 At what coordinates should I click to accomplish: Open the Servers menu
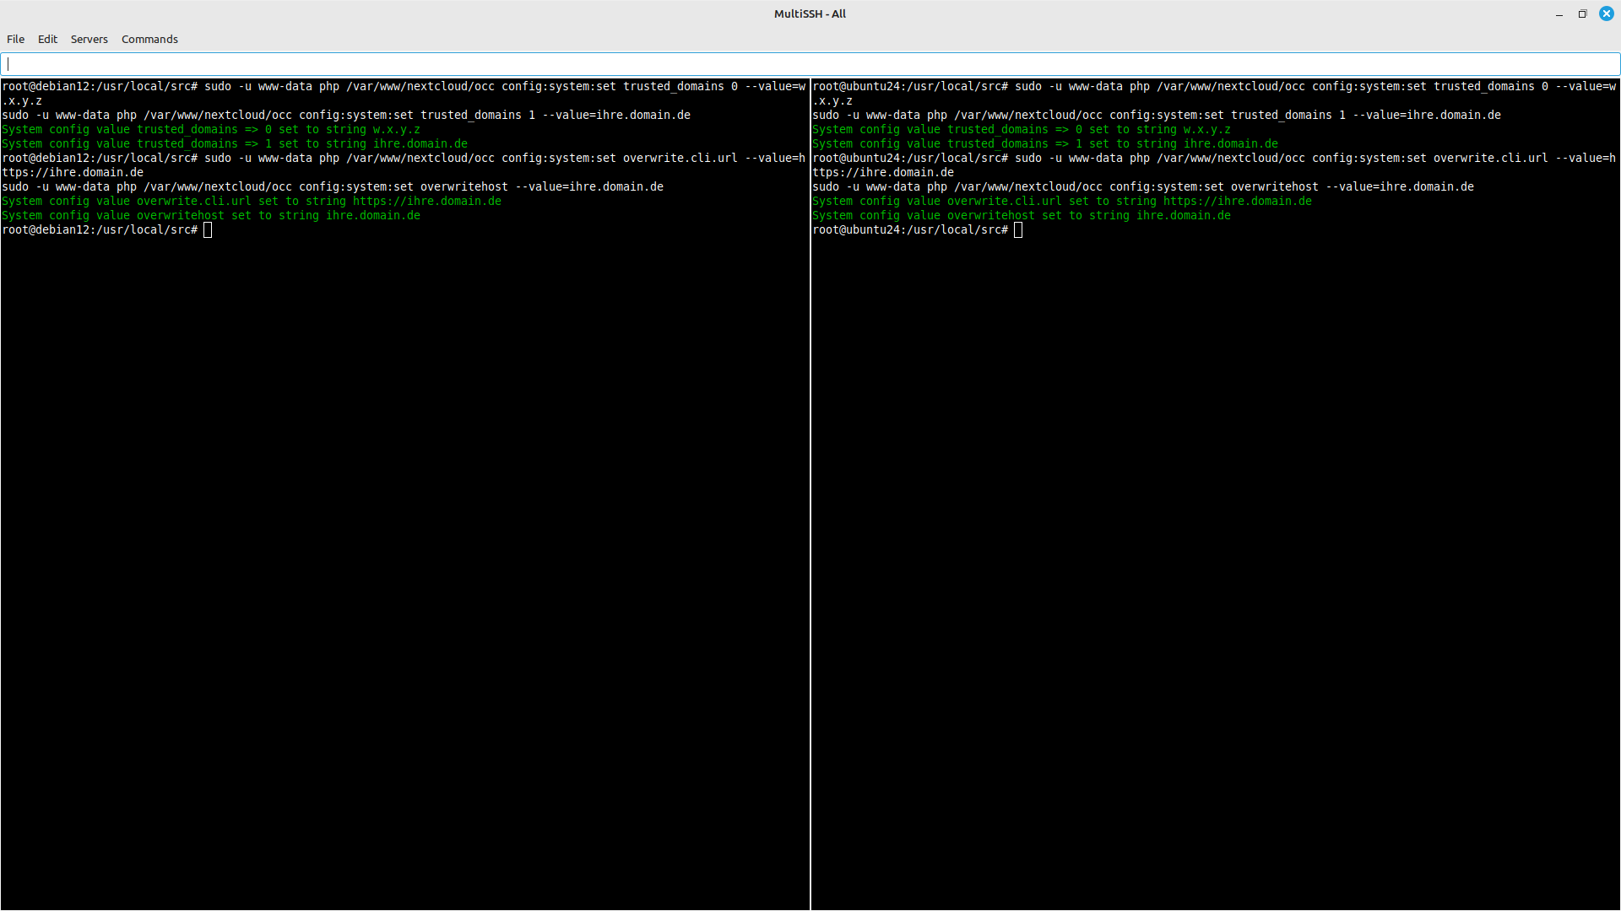tap(89, 39)
